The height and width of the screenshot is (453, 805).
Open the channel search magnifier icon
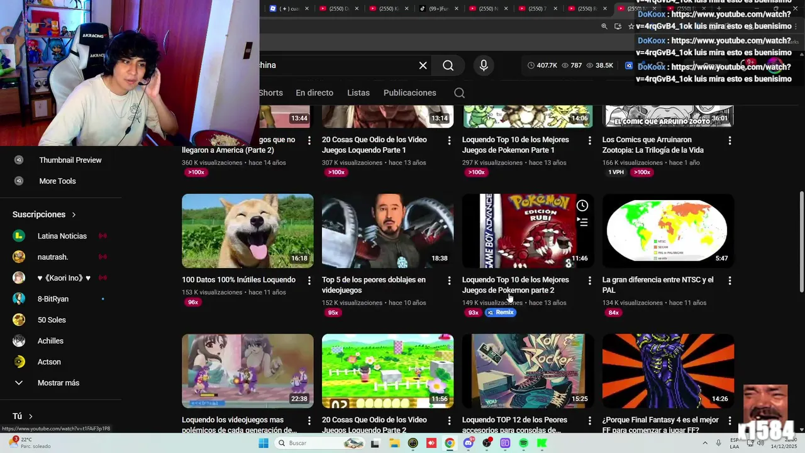click(459, 93)
